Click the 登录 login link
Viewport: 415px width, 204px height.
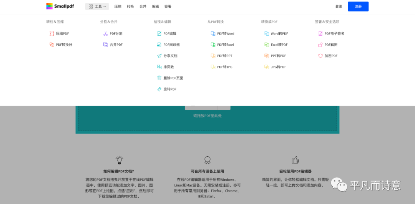pos(339,7)
